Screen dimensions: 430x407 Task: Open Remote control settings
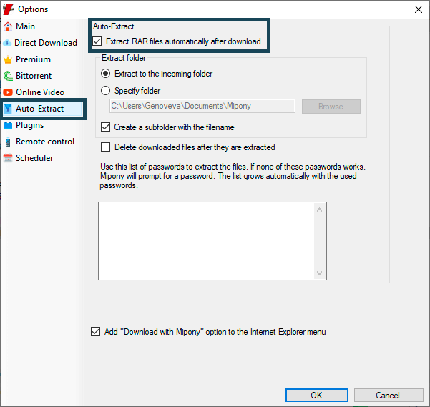click(x=45, y=142)
